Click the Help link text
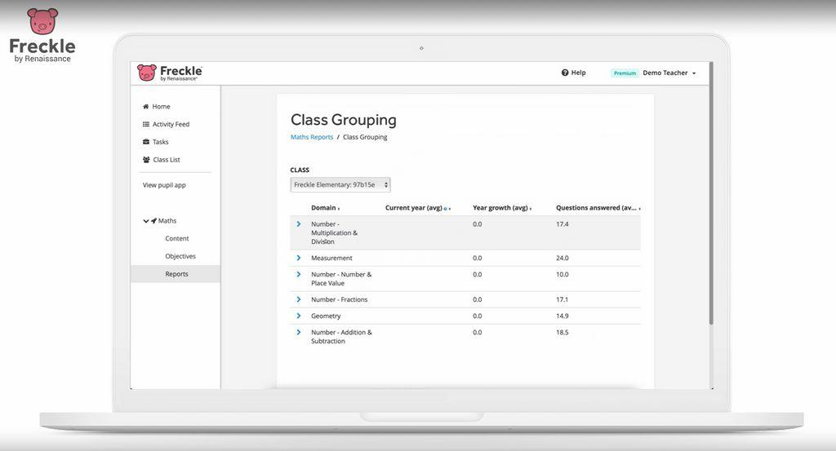The width and height of the screenshot is (836, 451). point(579,73)
